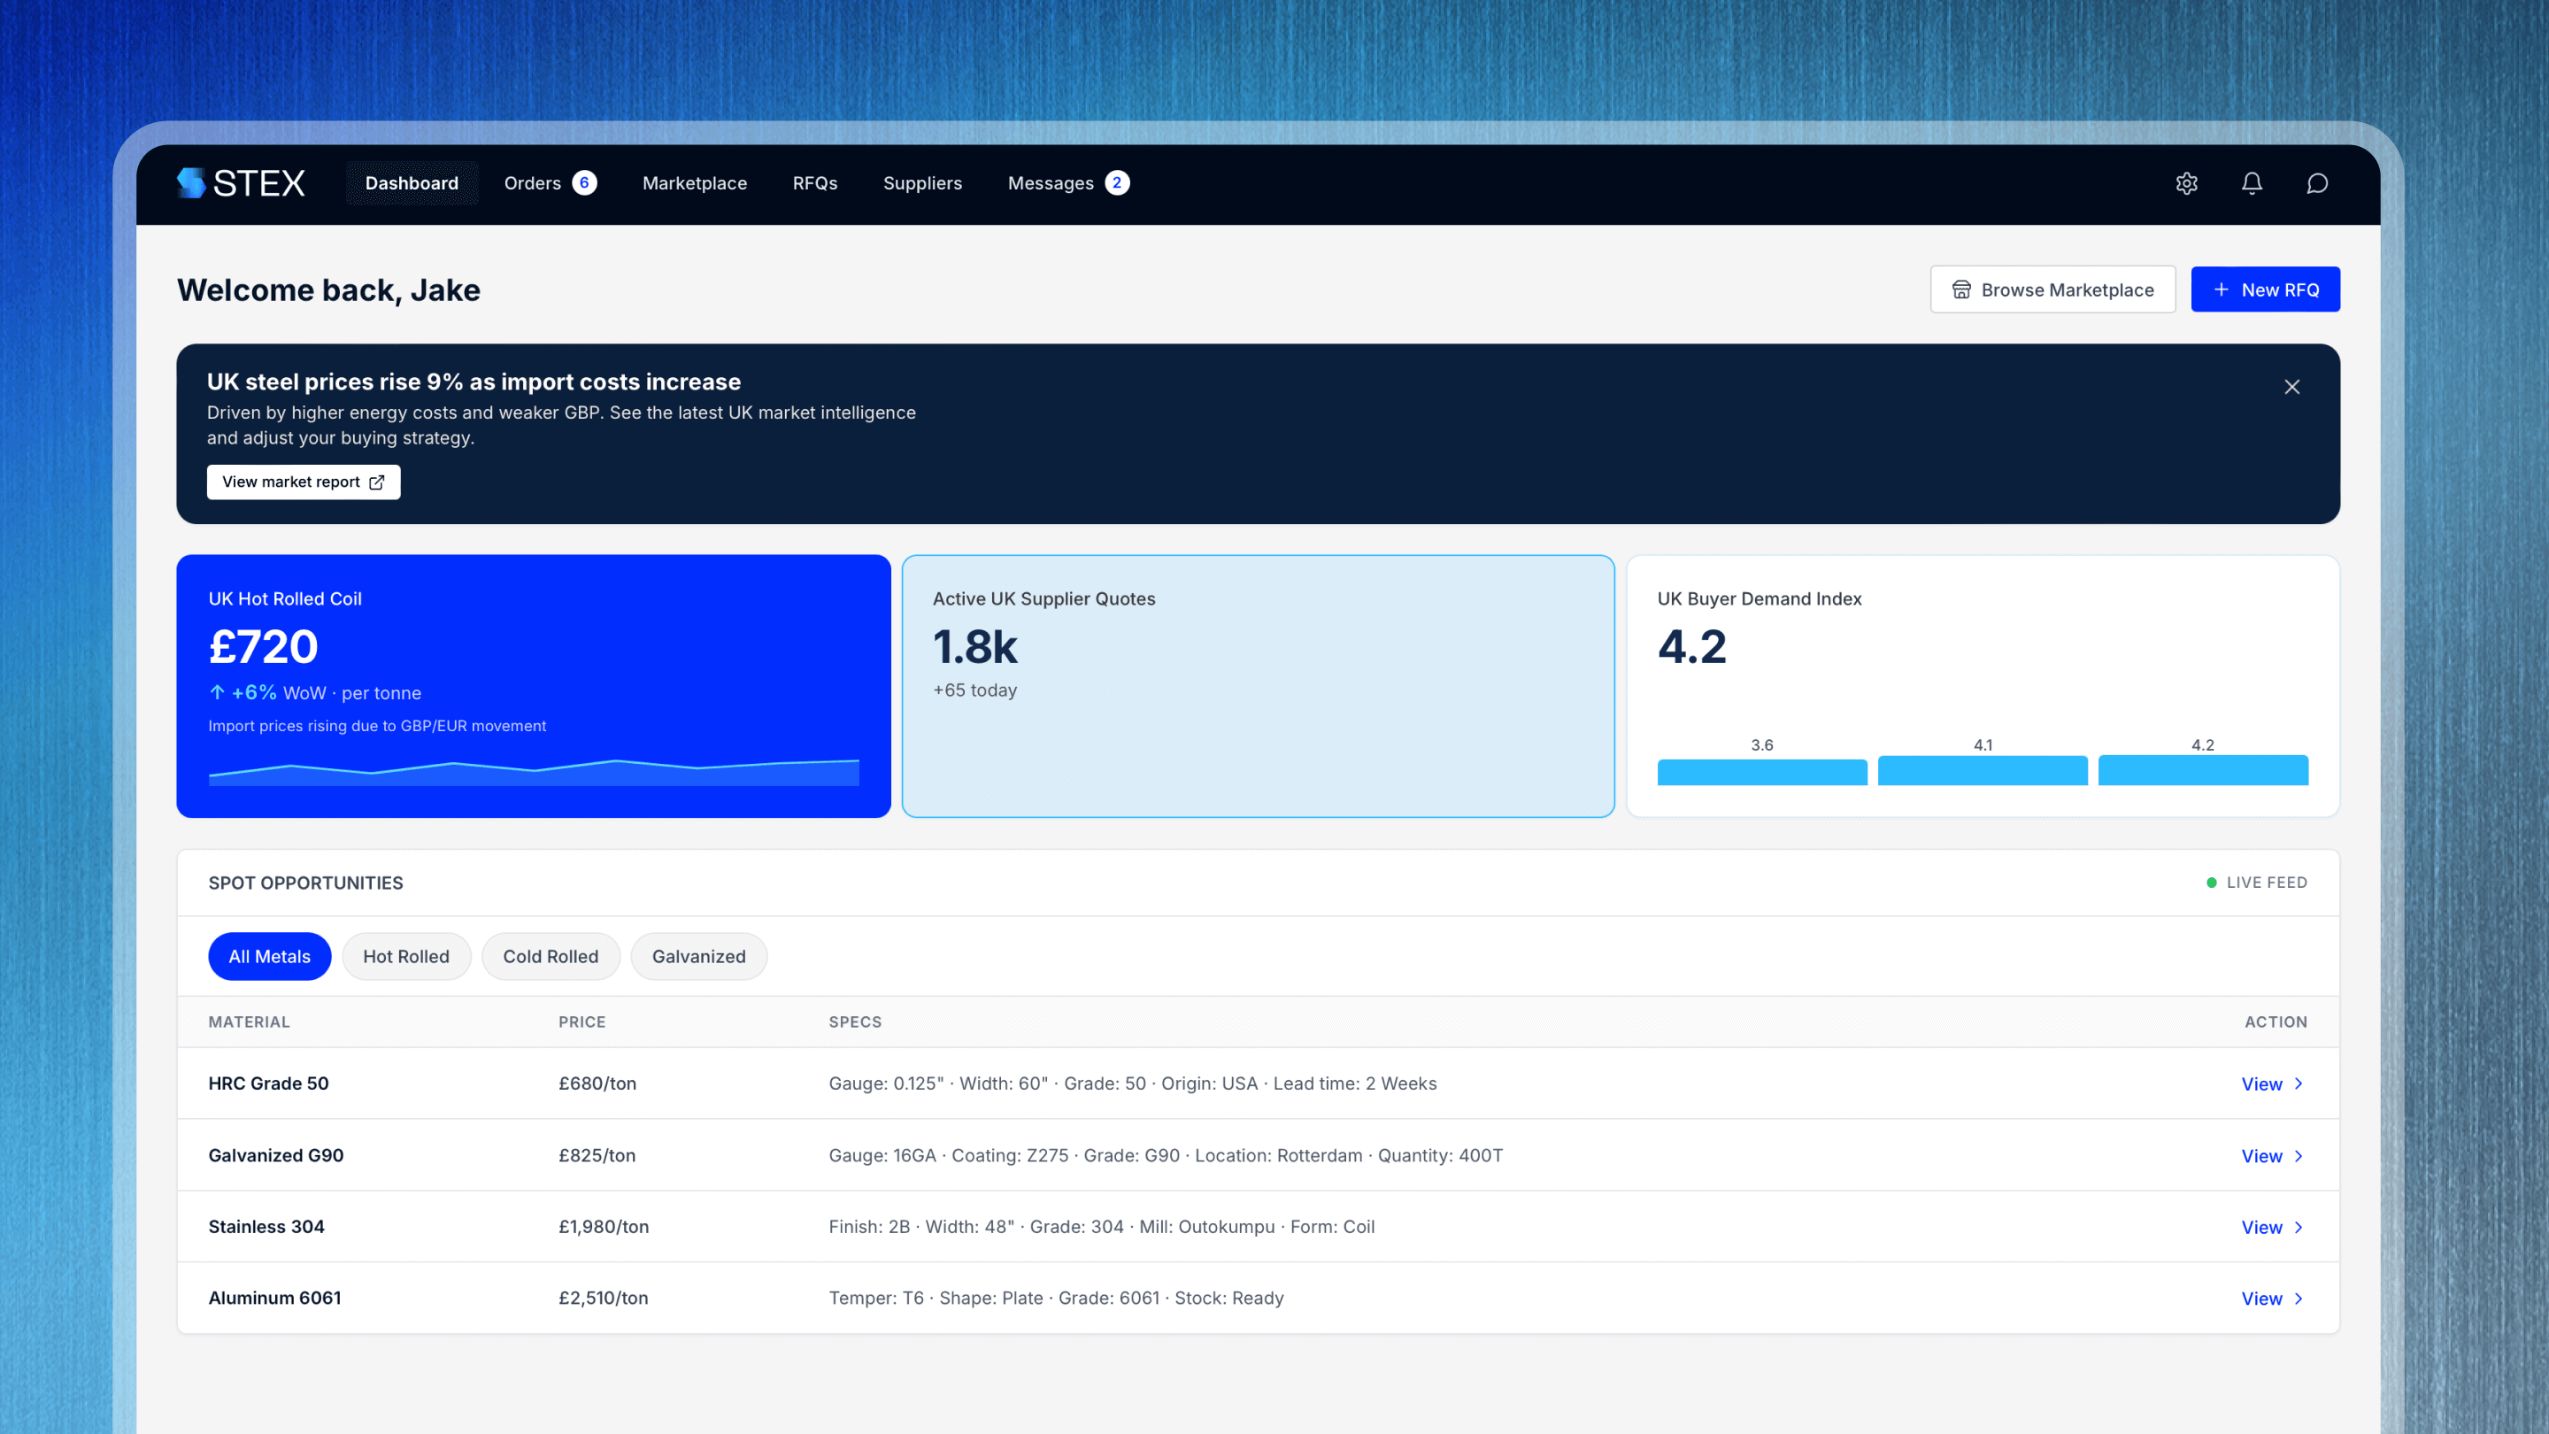Open the chat bubble icon
The image size is (2549, 1434).
click(x=2316, y=183)
